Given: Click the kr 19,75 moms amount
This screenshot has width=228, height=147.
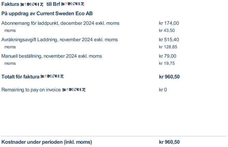Looking at the screenshot, I should [167, 63].
